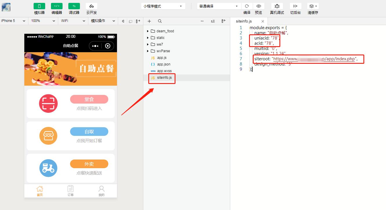The image size is (386, 210).
Task: Switch to the siteinfo.js tab
Action: tap(244, 21)
